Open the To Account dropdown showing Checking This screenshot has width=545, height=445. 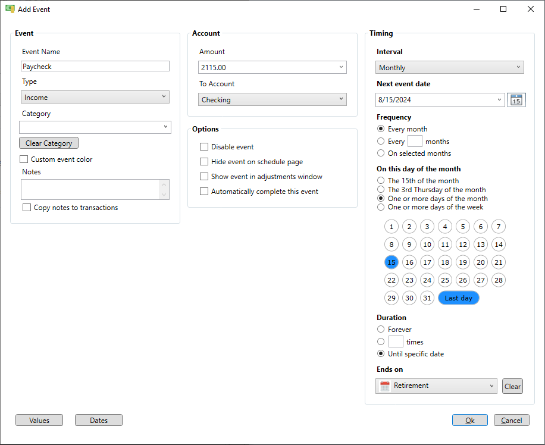pyautogui.click(x=272, y=100)
